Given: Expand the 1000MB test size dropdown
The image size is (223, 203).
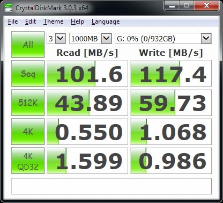Looking at the screenshot, I should tap(106, 38).
